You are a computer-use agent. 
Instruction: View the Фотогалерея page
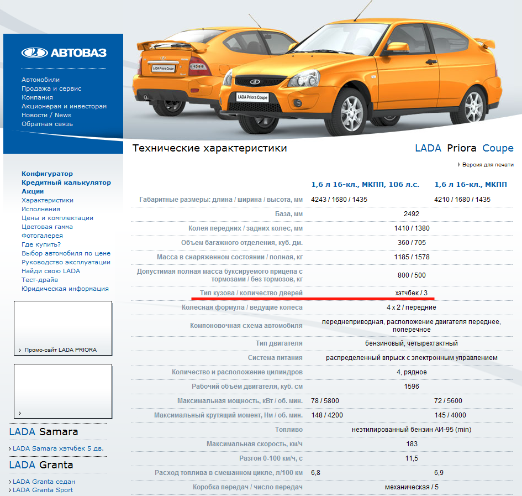click(43, 236)
